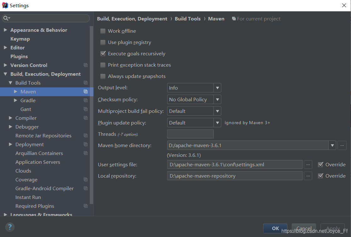Expand Appearance & Behavior tree node
The height and width of the screenshot is (237, 351).
pos(5,30)
